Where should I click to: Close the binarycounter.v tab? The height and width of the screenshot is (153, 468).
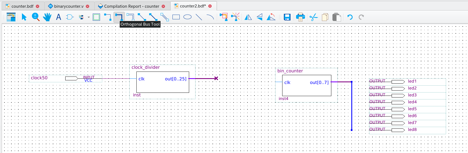tap(87, 6)
